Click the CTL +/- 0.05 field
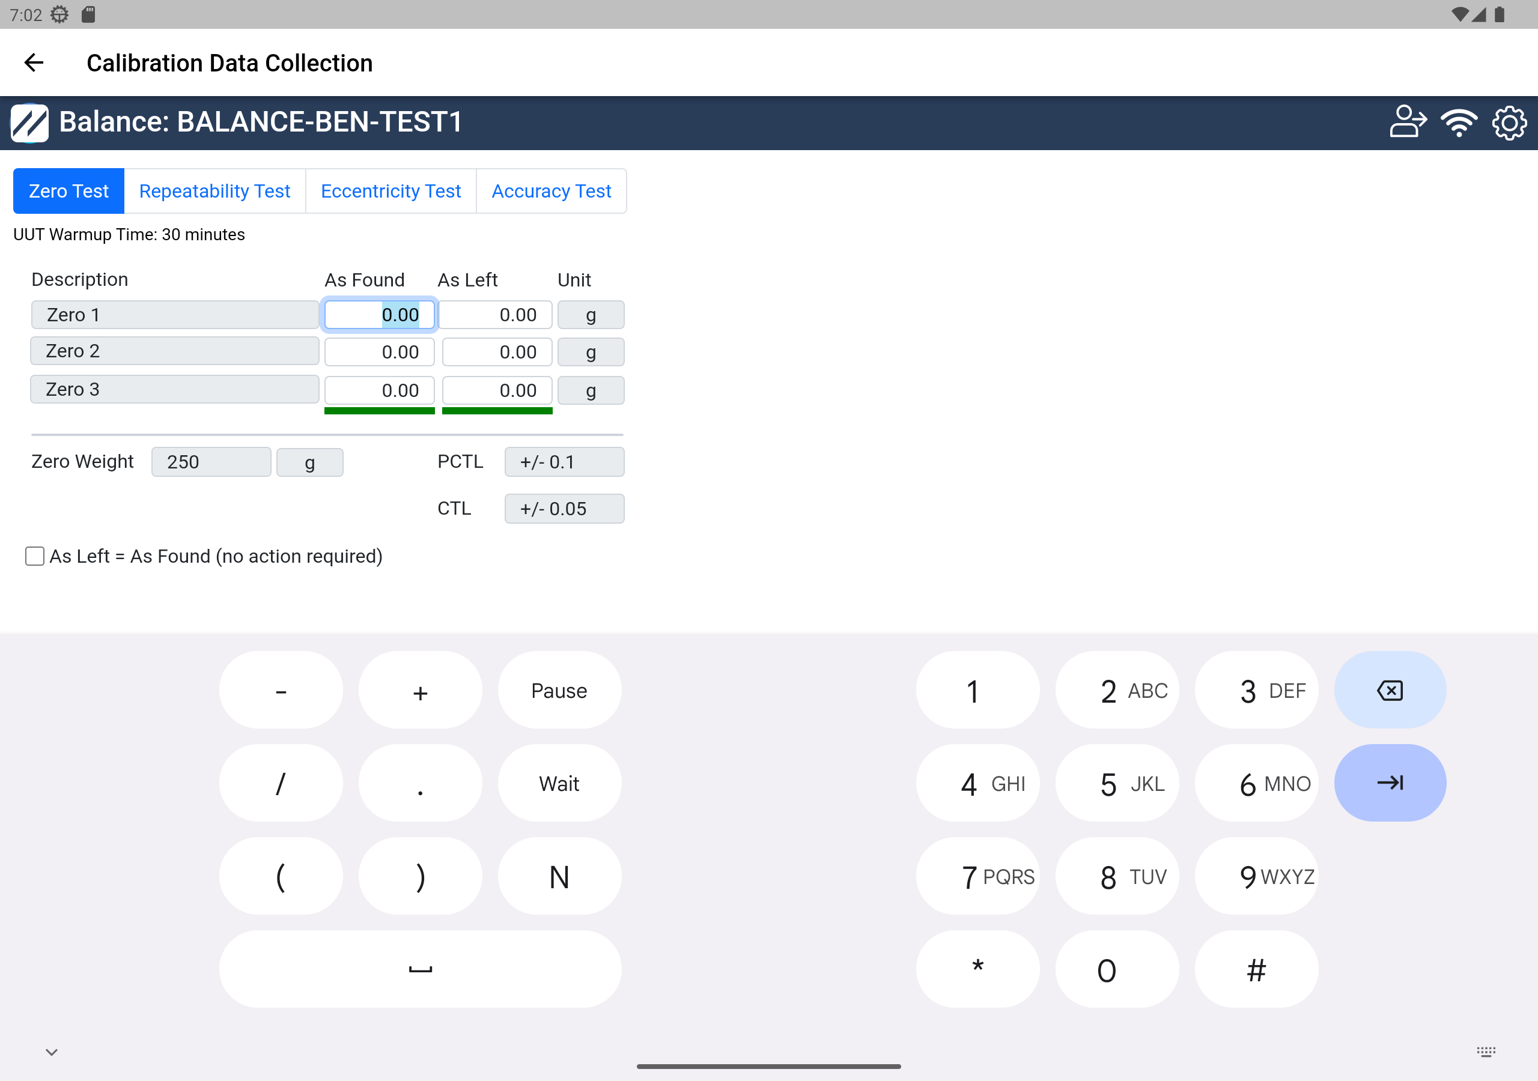Viewport: 1538px width, 1081px height. [x=564, y=508]
